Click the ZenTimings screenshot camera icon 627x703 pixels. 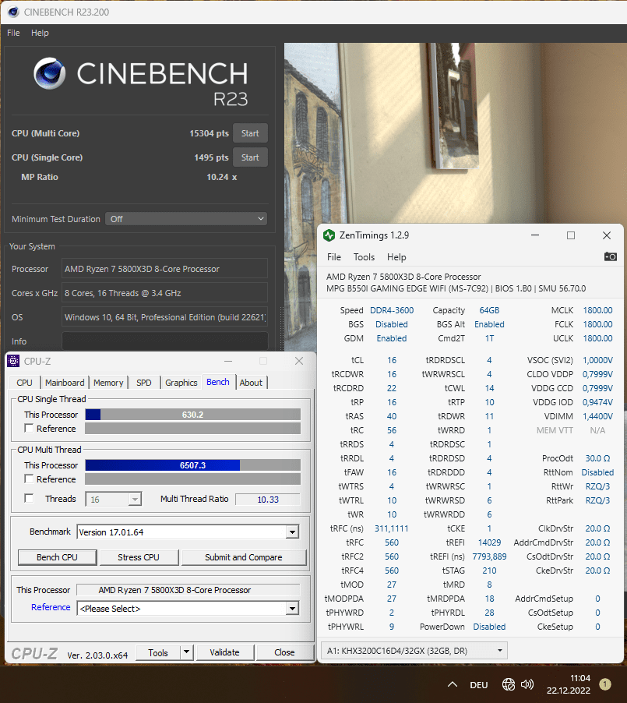610,257
